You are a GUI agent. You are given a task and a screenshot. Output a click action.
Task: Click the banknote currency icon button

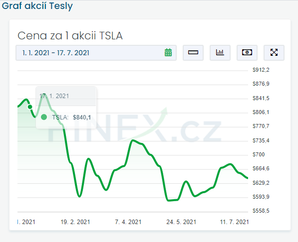tap(247, 53)
